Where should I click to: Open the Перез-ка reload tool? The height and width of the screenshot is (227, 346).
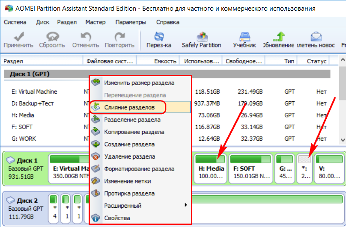158,39
